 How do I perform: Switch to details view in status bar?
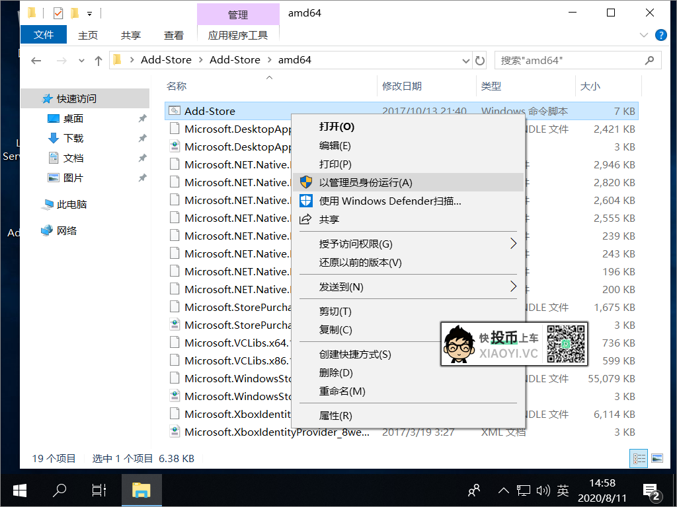tap(639, 458)
